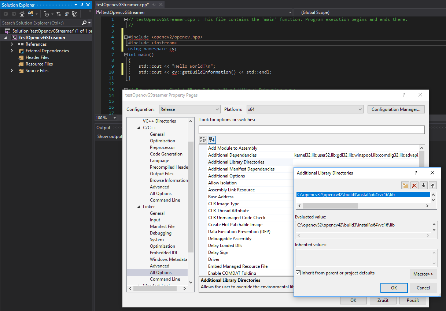Expand the References node in Solution Explorer
Screen dimensions: 446x311
(11, 44)
